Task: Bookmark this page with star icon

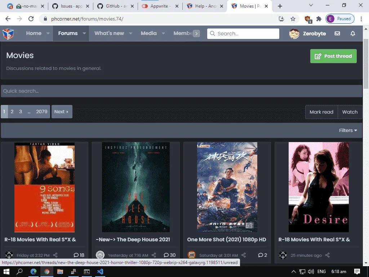Action: [293, 19]
